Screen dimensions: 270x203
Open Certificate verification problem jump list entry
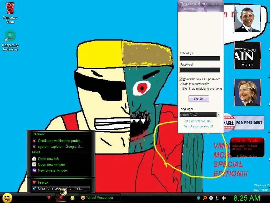[x=61, y=141]
